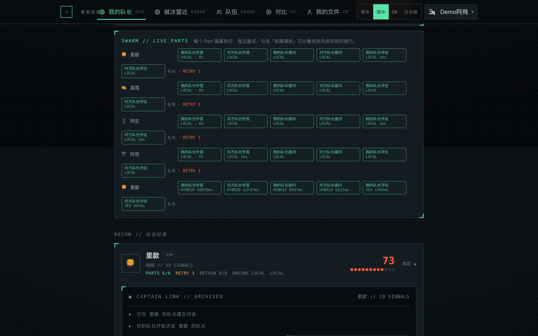Image resolution: width=538 pixels, height=336 pixels.
Task: Click 我的队长评估 LOCAL 1ms chip
Action: click(x=384, y=55)
